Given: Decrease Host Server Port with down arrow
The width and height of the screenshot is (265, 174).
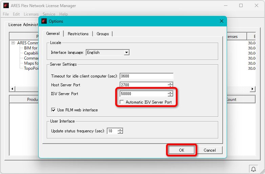Looking at the screenshot, I should point(170,86).
